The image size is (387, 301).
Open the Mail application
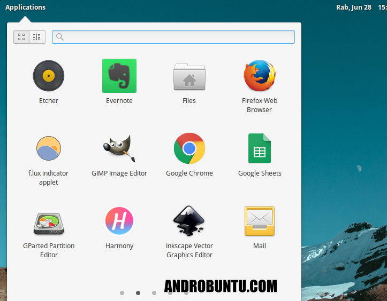[x=260, y=221]
